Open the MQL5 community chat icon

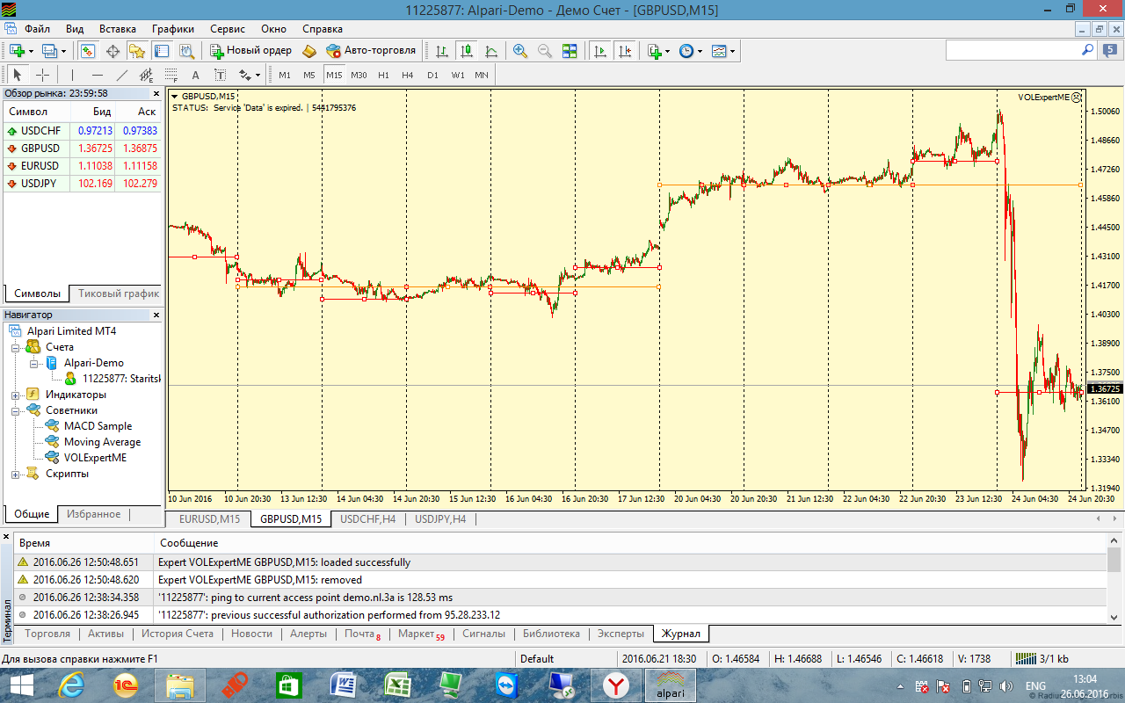[1110, 51]
